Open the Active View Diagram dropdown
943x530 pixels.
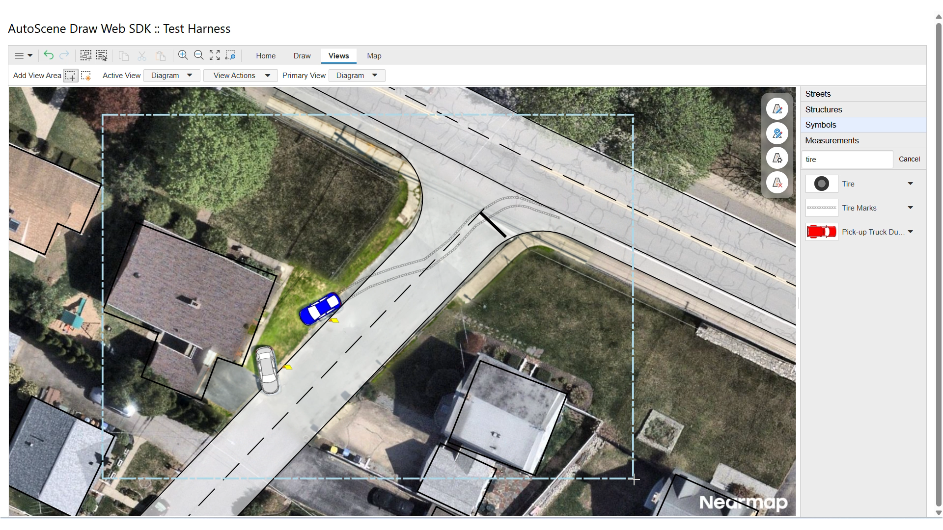click(x=172, y=76)
